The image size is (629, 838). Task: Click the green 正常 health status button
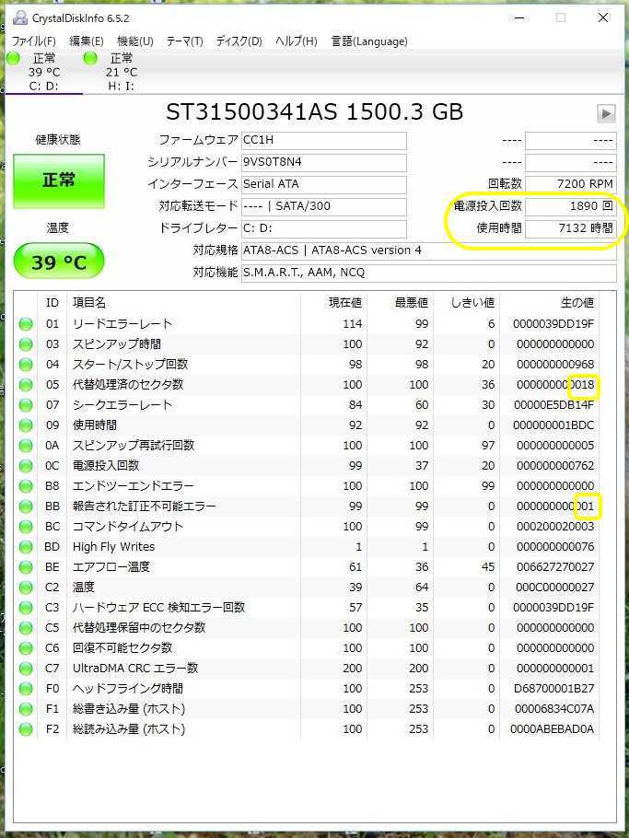pyautogui.click(x=59, y=180)
